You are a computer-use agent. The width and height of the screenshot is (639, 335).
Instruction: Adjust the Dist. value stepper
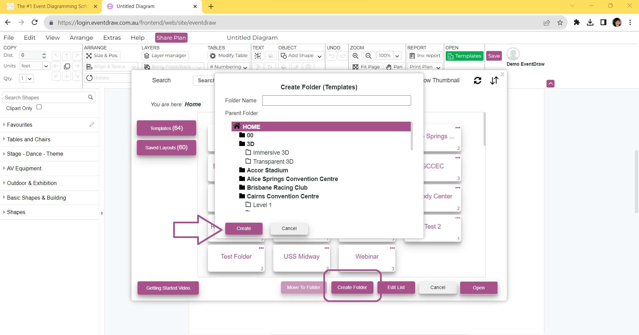point(44,55)
